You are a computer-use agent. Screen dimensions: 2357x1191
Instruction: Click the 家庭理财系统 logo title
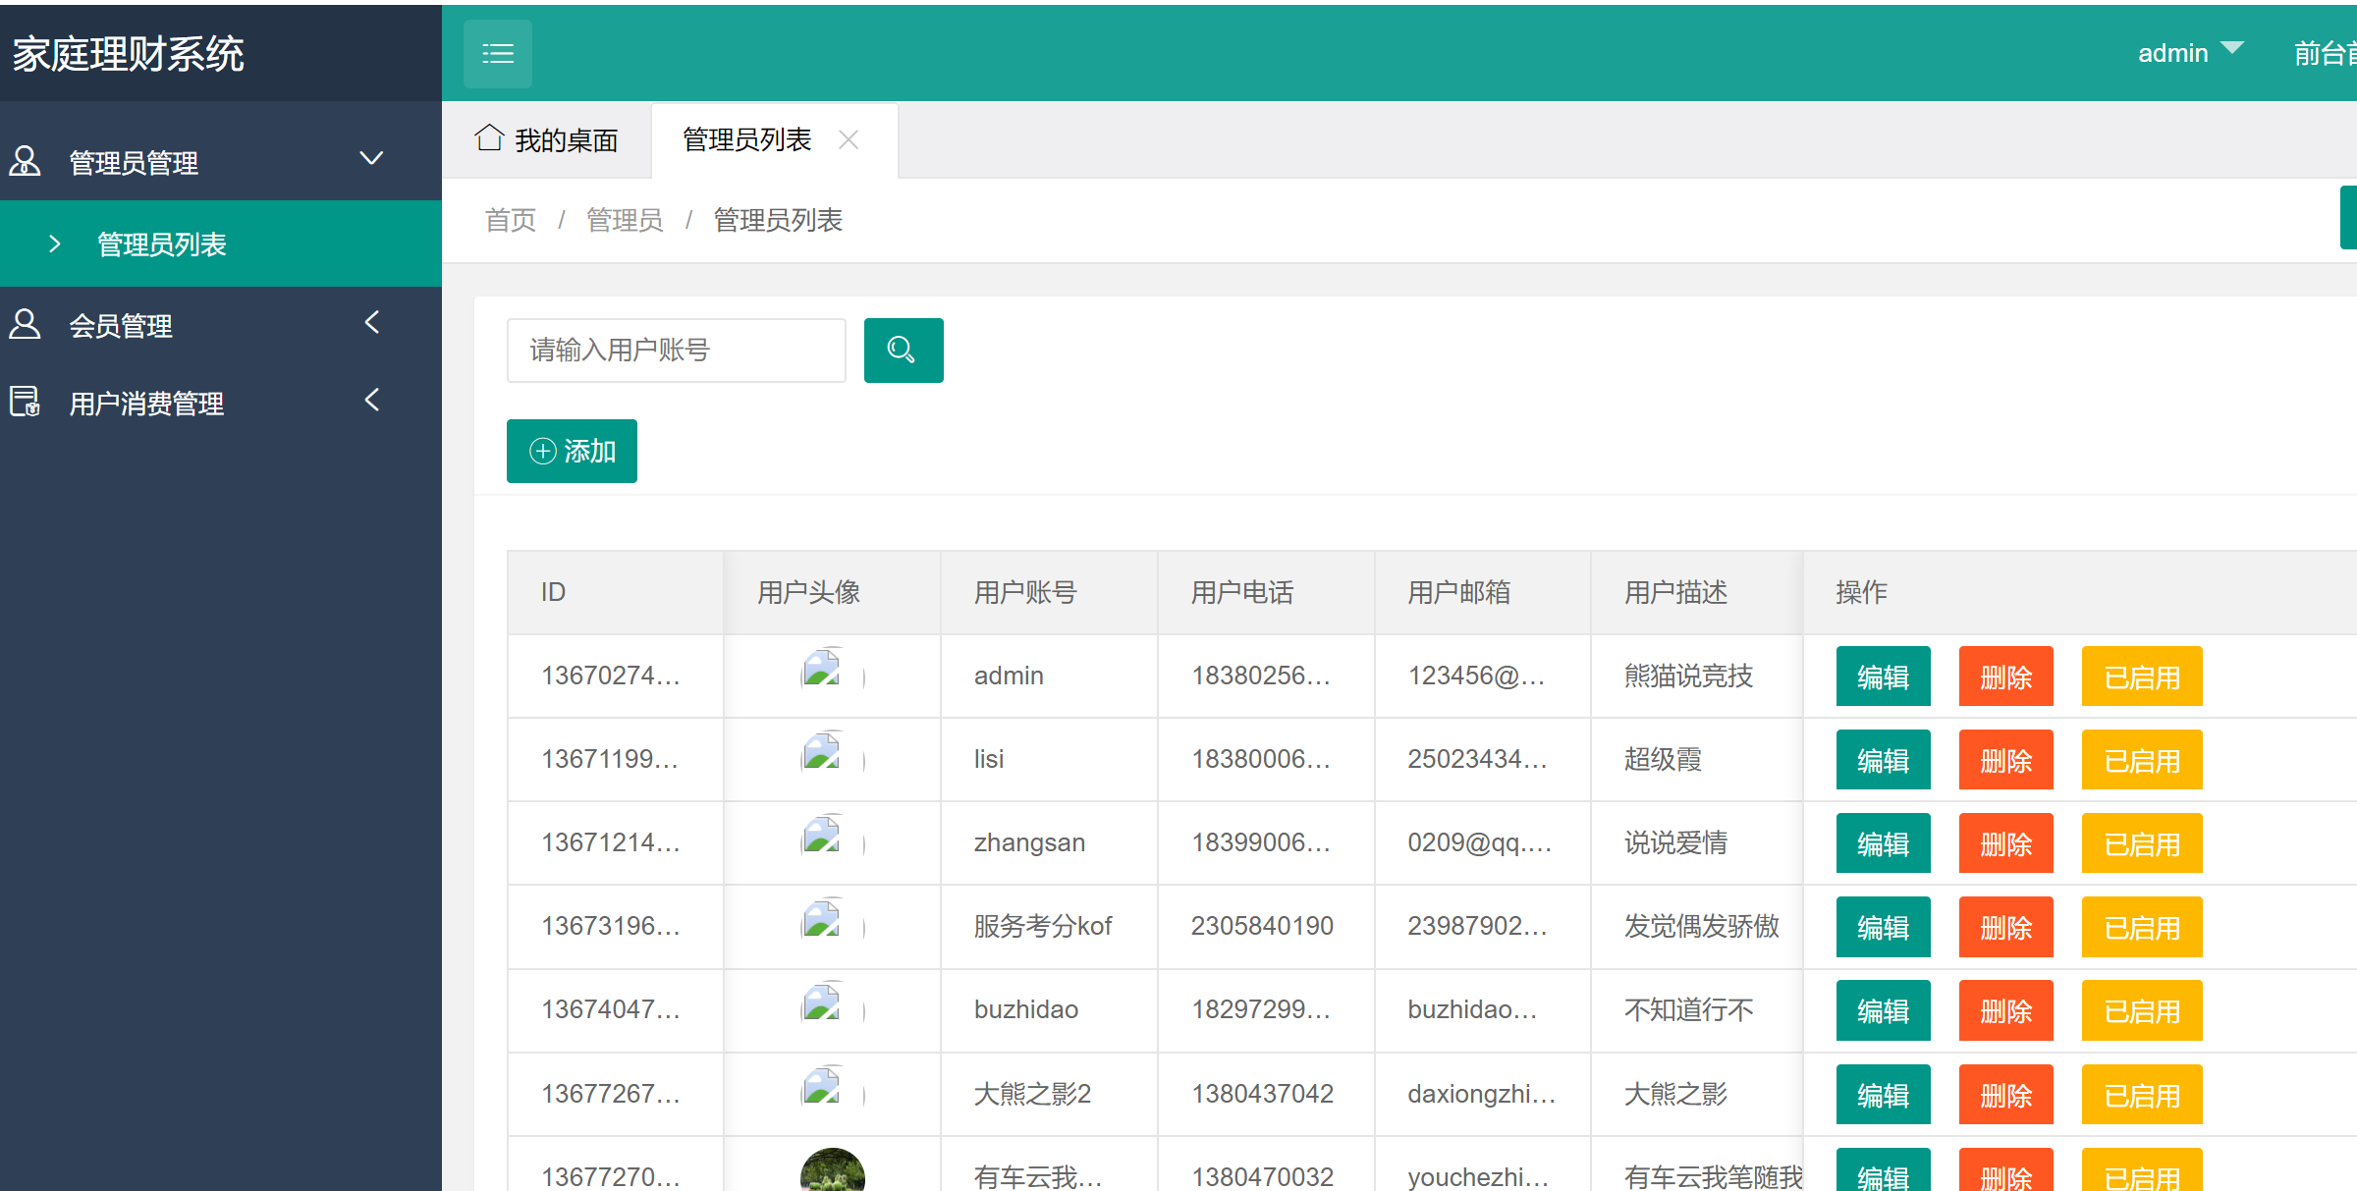128,54
